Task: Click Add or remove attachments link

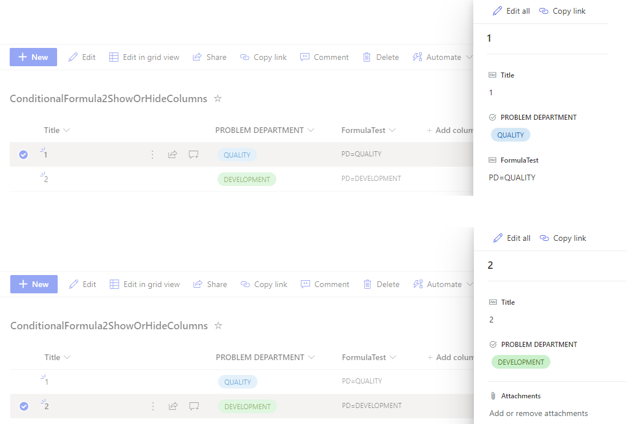Action: pyautogui.click(x=538, y=413)
